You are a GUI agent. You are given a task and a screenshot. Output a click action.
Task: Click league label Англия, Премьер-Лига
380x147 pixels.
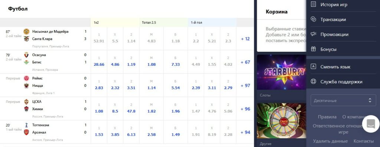click(47, 140)
